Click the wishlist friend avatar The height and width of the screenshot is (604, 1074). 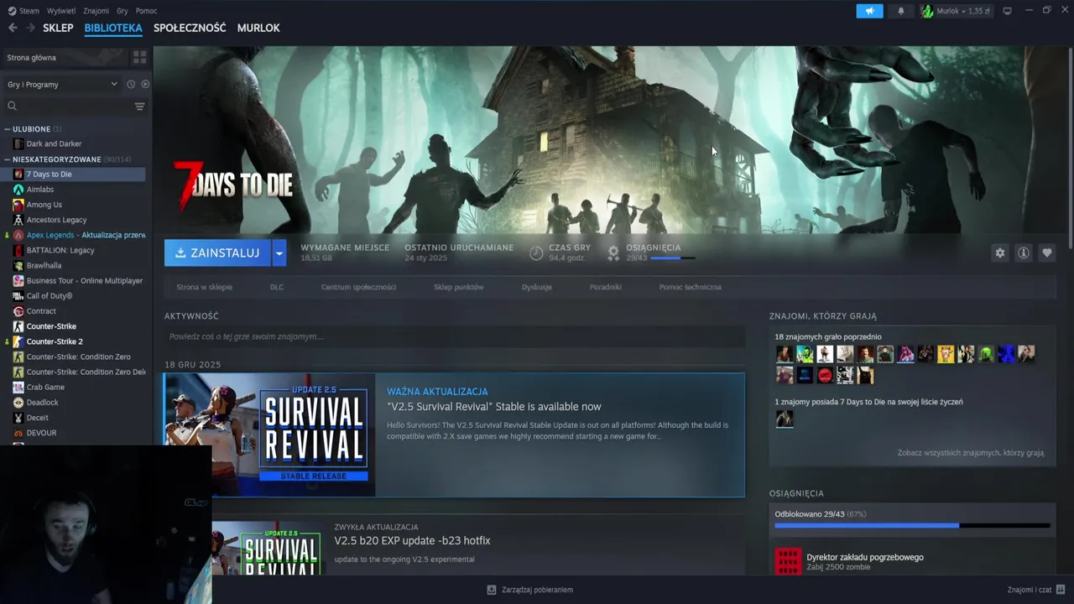coord(785,419)
